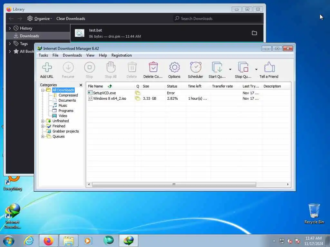Close the Categories panel
This screenshot has width=330, height=247.
tap(81, 85)
